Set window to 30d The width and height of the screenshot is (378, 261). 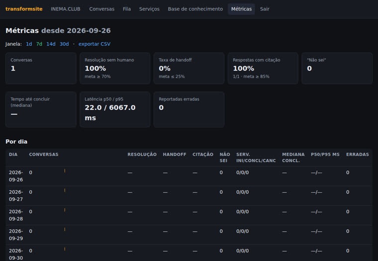tap(64, 44)
